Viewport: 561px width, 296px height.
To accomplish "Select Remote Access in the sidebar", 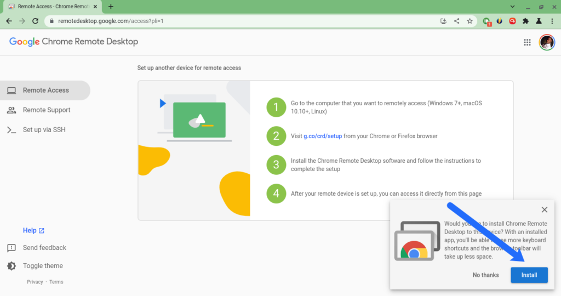I will click(45, 90).
